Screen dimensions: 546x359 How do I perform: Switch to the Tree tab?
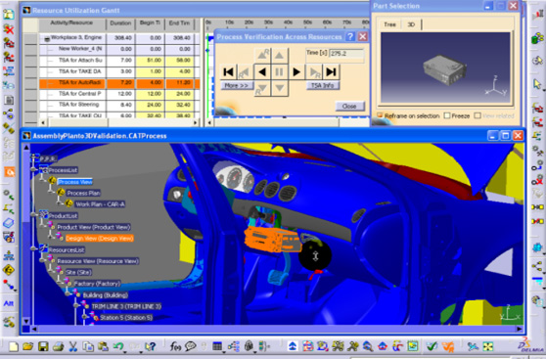coord(389,24)
